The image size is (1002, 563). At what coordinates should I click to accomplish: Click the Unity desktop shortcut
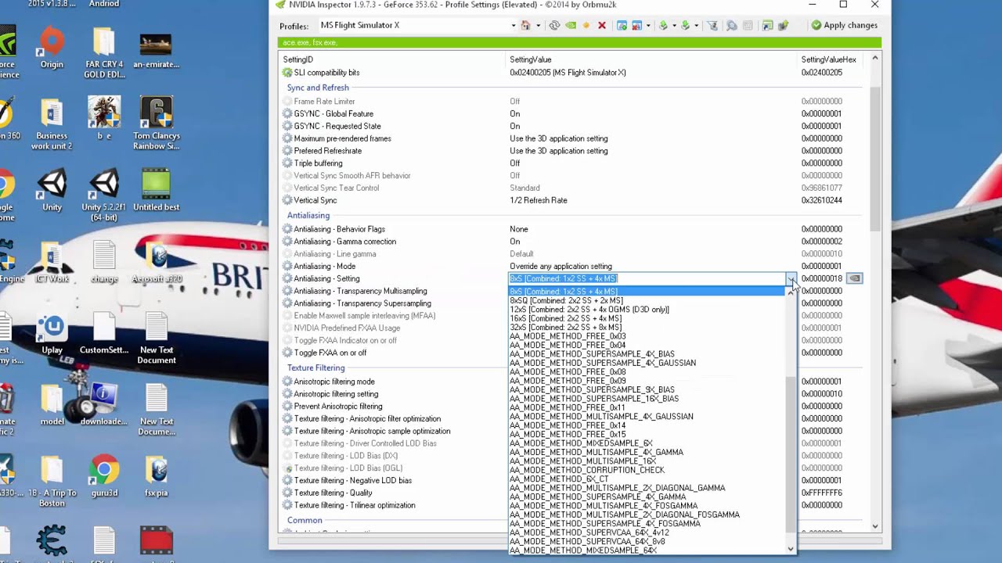click(52, 191)
